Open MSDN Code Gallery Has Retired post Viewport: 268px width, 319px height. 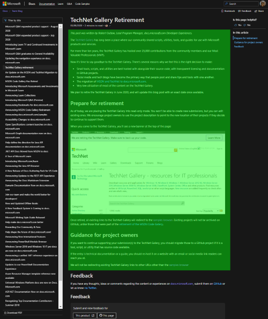21,81
